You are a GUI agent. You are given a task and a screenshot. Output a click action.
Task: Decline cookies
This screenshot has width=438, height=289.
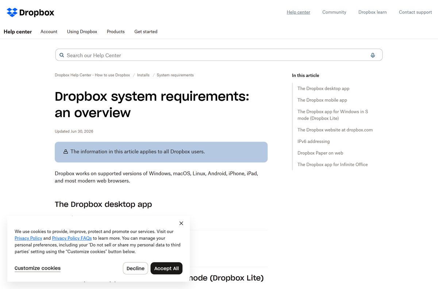[x=135, y=268]
